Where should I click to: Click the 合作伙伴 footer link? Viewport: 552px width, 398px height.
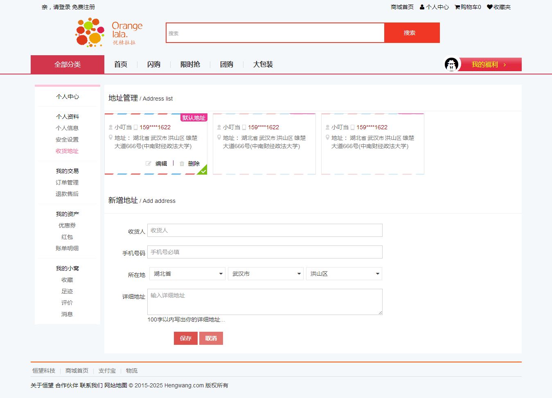click(x=67, y=385)
